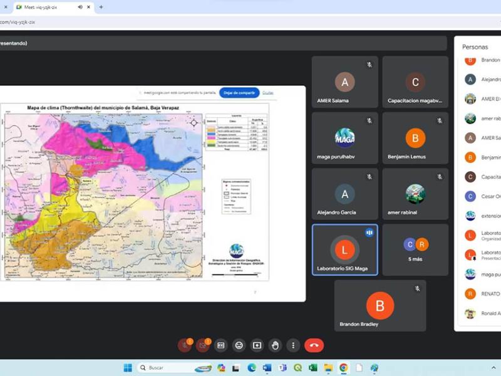
Task: Click the present screen icon
Action: pyautogui.click(x=257, y=345)
